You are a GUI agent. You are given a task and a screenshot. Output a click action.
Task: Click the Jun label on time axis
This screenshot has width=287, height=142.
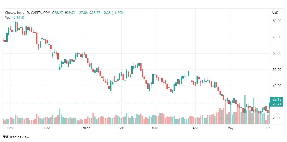tap(268, 128)
